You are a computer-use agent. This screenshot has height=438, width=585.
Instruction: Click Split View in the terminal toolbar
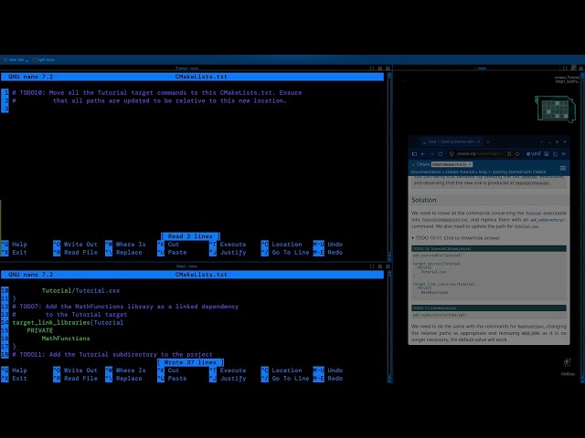click(x=44, y=59)
